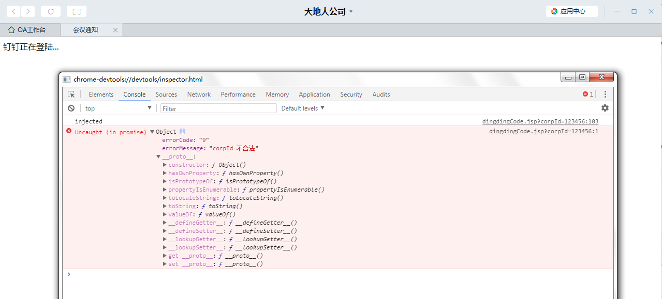Screen dimensions: 662x299
Task: Click the browser refresh icon
Action: tap(51, 11)
